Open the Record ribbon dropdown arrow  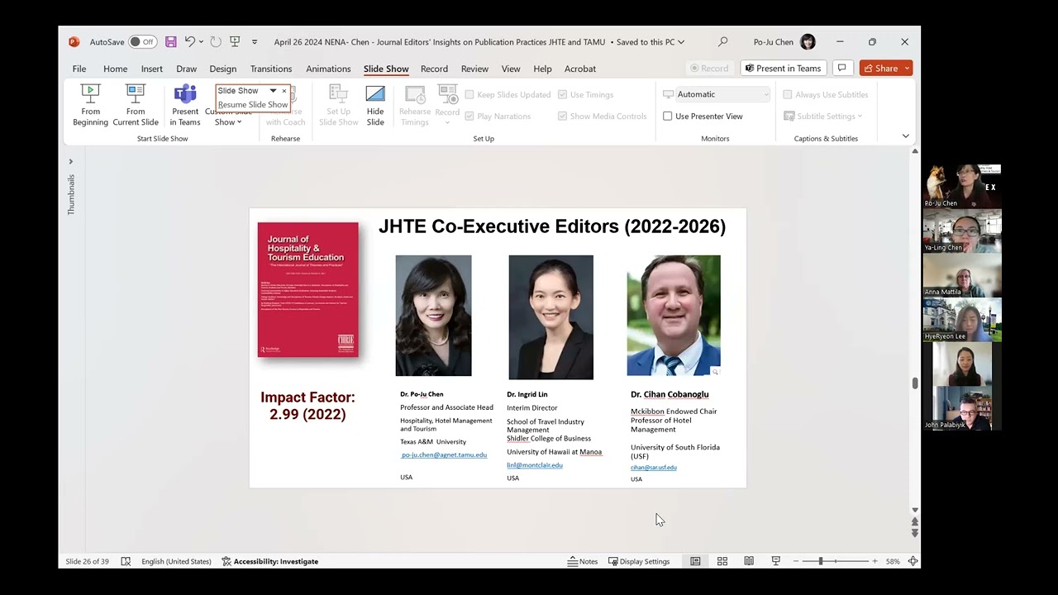(x=447, y=123)
